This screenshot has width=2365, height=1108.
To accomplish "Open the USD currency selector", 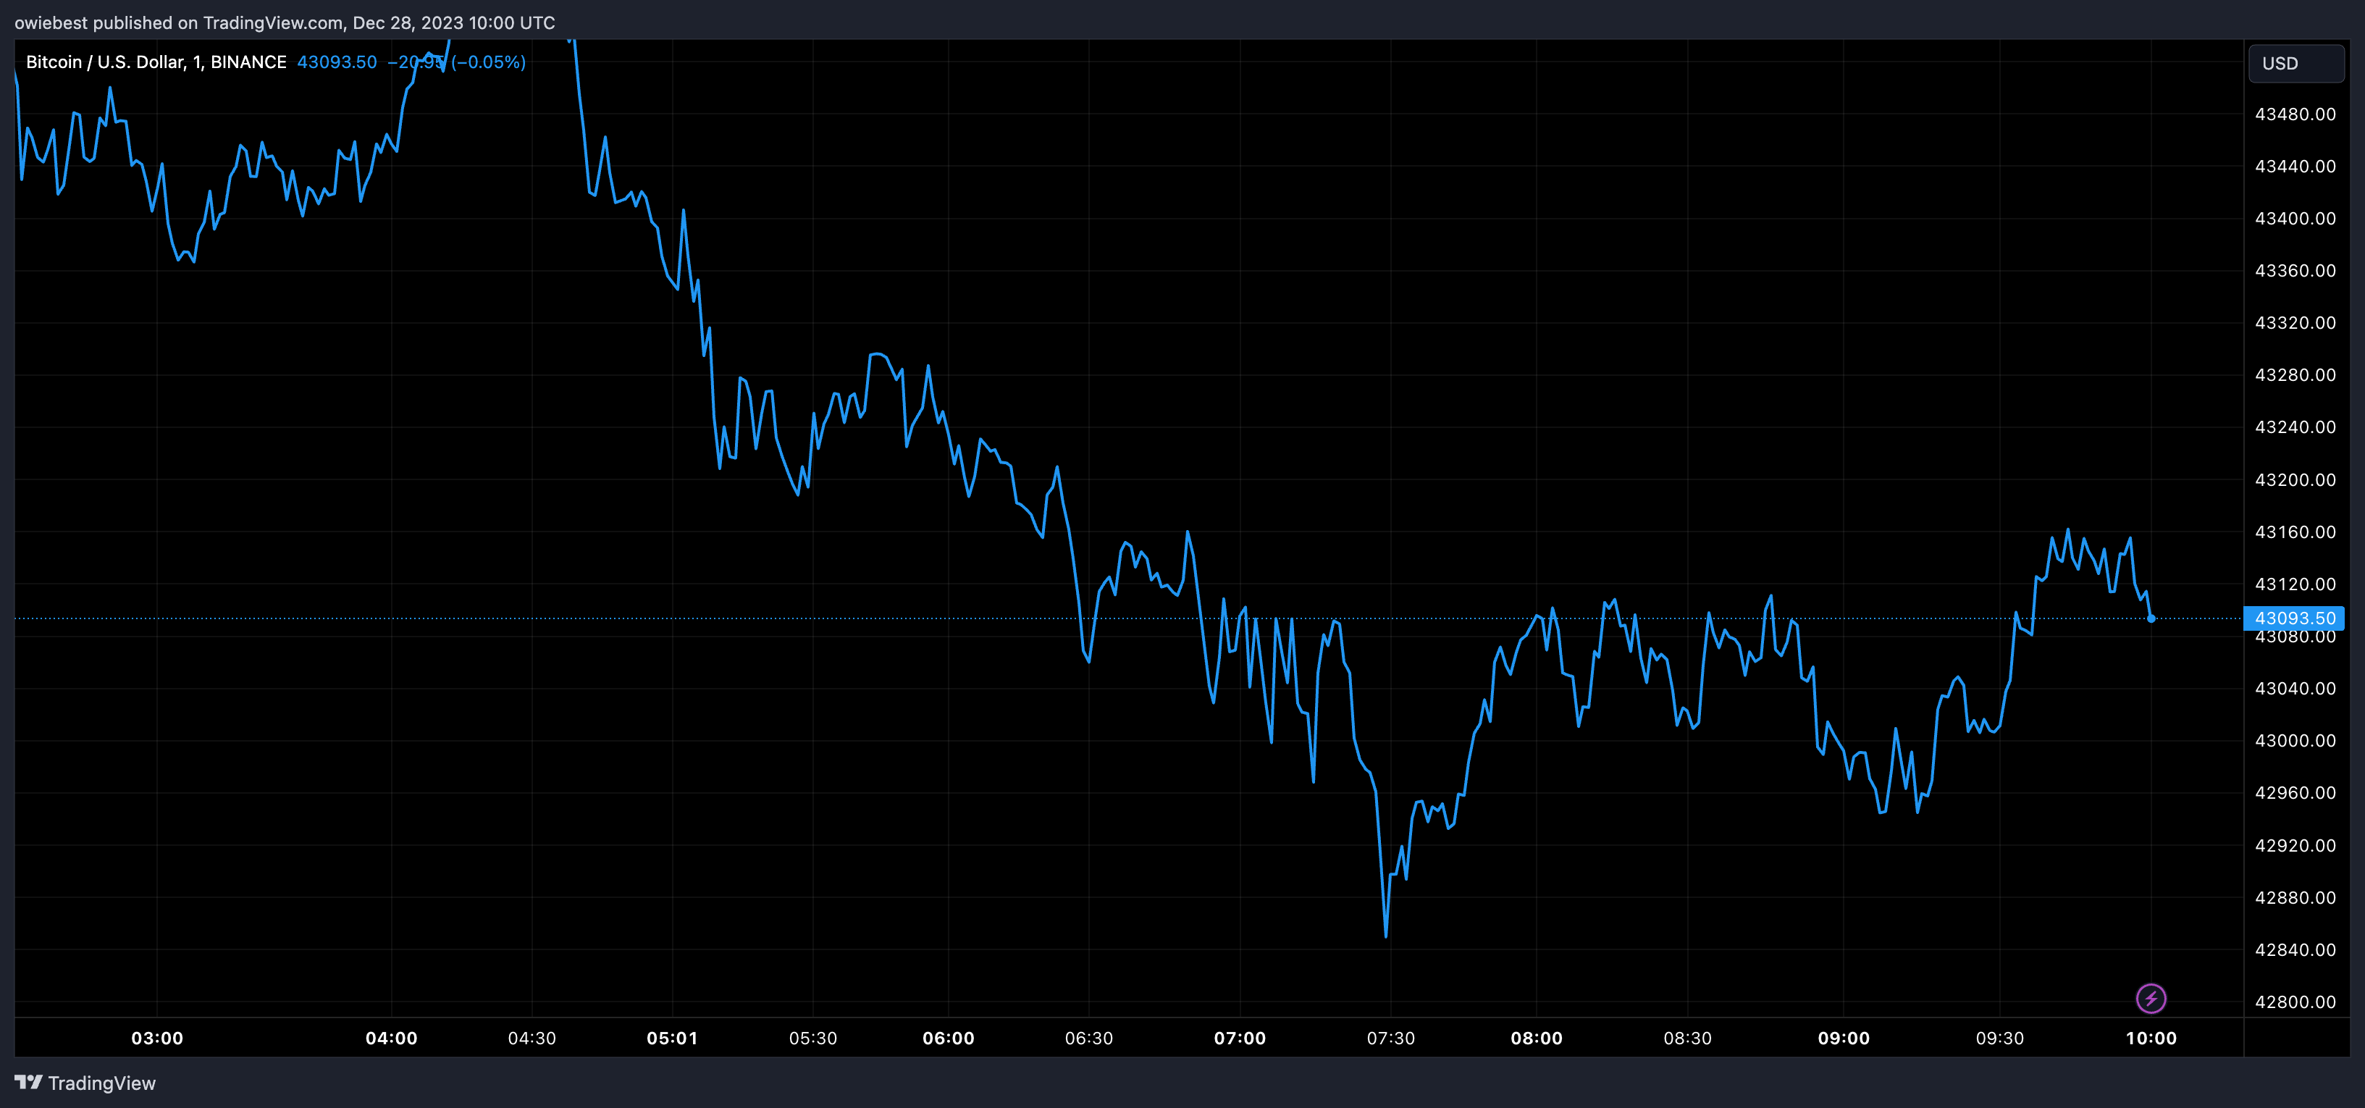I will pyautogui.click(x=2296, y=63).
